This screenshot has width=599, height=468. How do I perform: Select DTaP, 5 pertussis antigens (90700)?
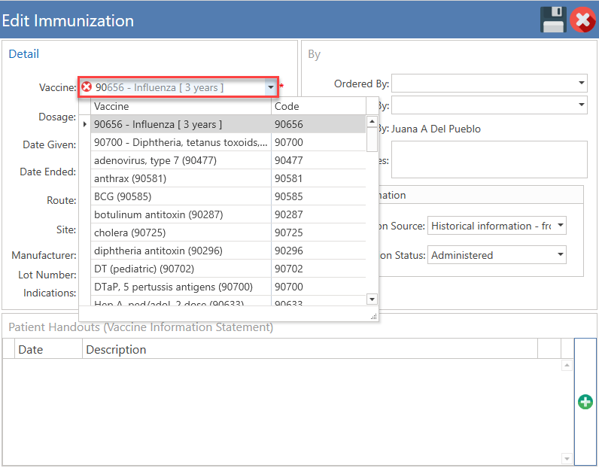[x=228, y=287]
